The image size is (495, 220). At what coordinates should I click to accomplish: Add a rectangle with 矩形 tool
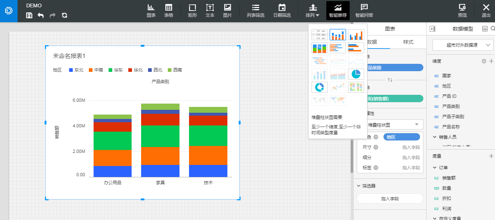192,11
